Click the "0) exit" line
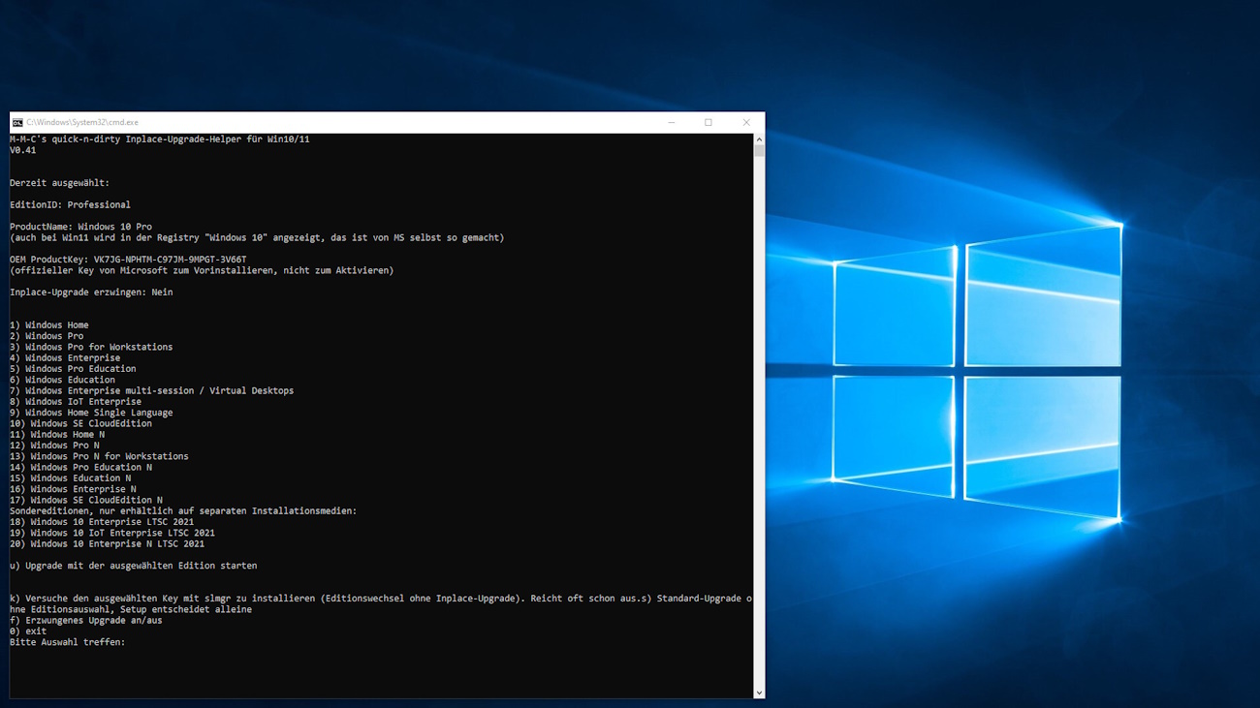1260x708 pixels. pyautogui.click(x=28, y=631)
